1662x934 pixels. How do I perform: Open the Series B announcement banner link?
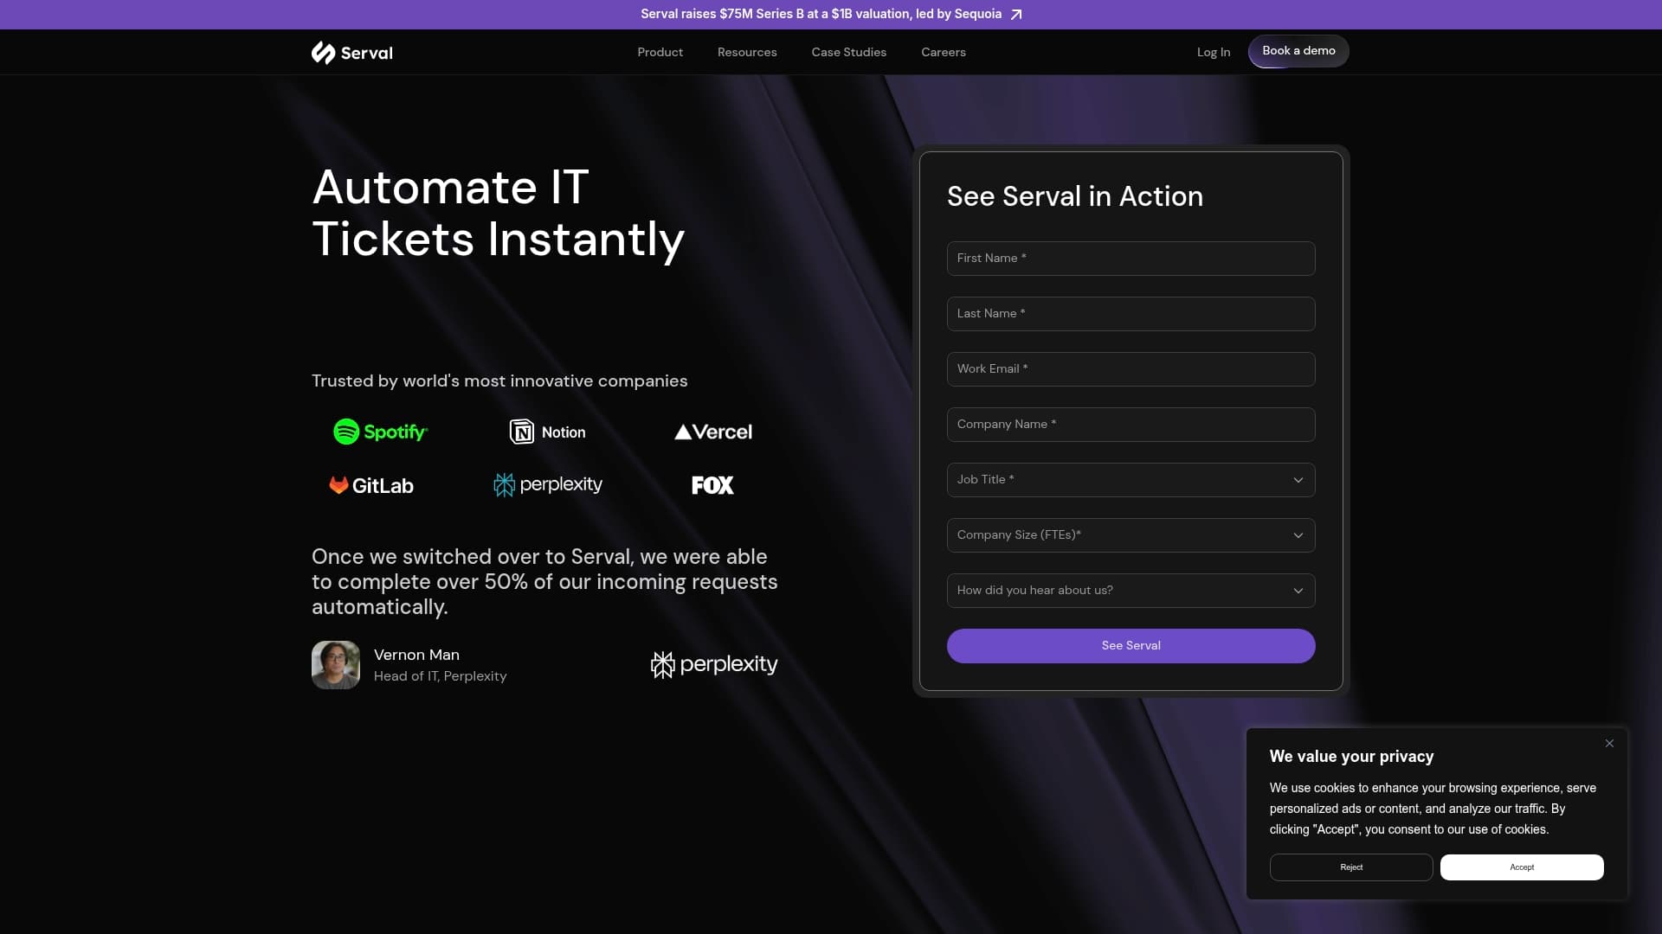click(831, 15)
